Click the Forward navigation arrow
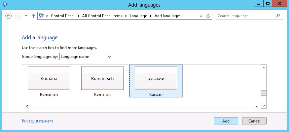 pos(18,16)
